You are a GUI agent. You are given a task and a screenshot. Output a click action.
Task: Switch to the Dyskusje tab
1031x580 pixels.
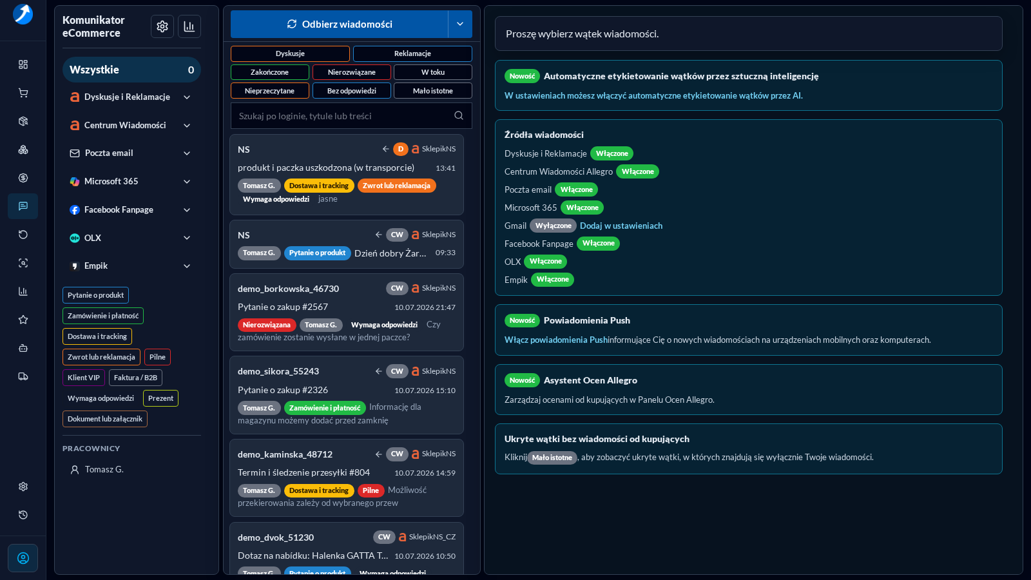pos(290,53)
